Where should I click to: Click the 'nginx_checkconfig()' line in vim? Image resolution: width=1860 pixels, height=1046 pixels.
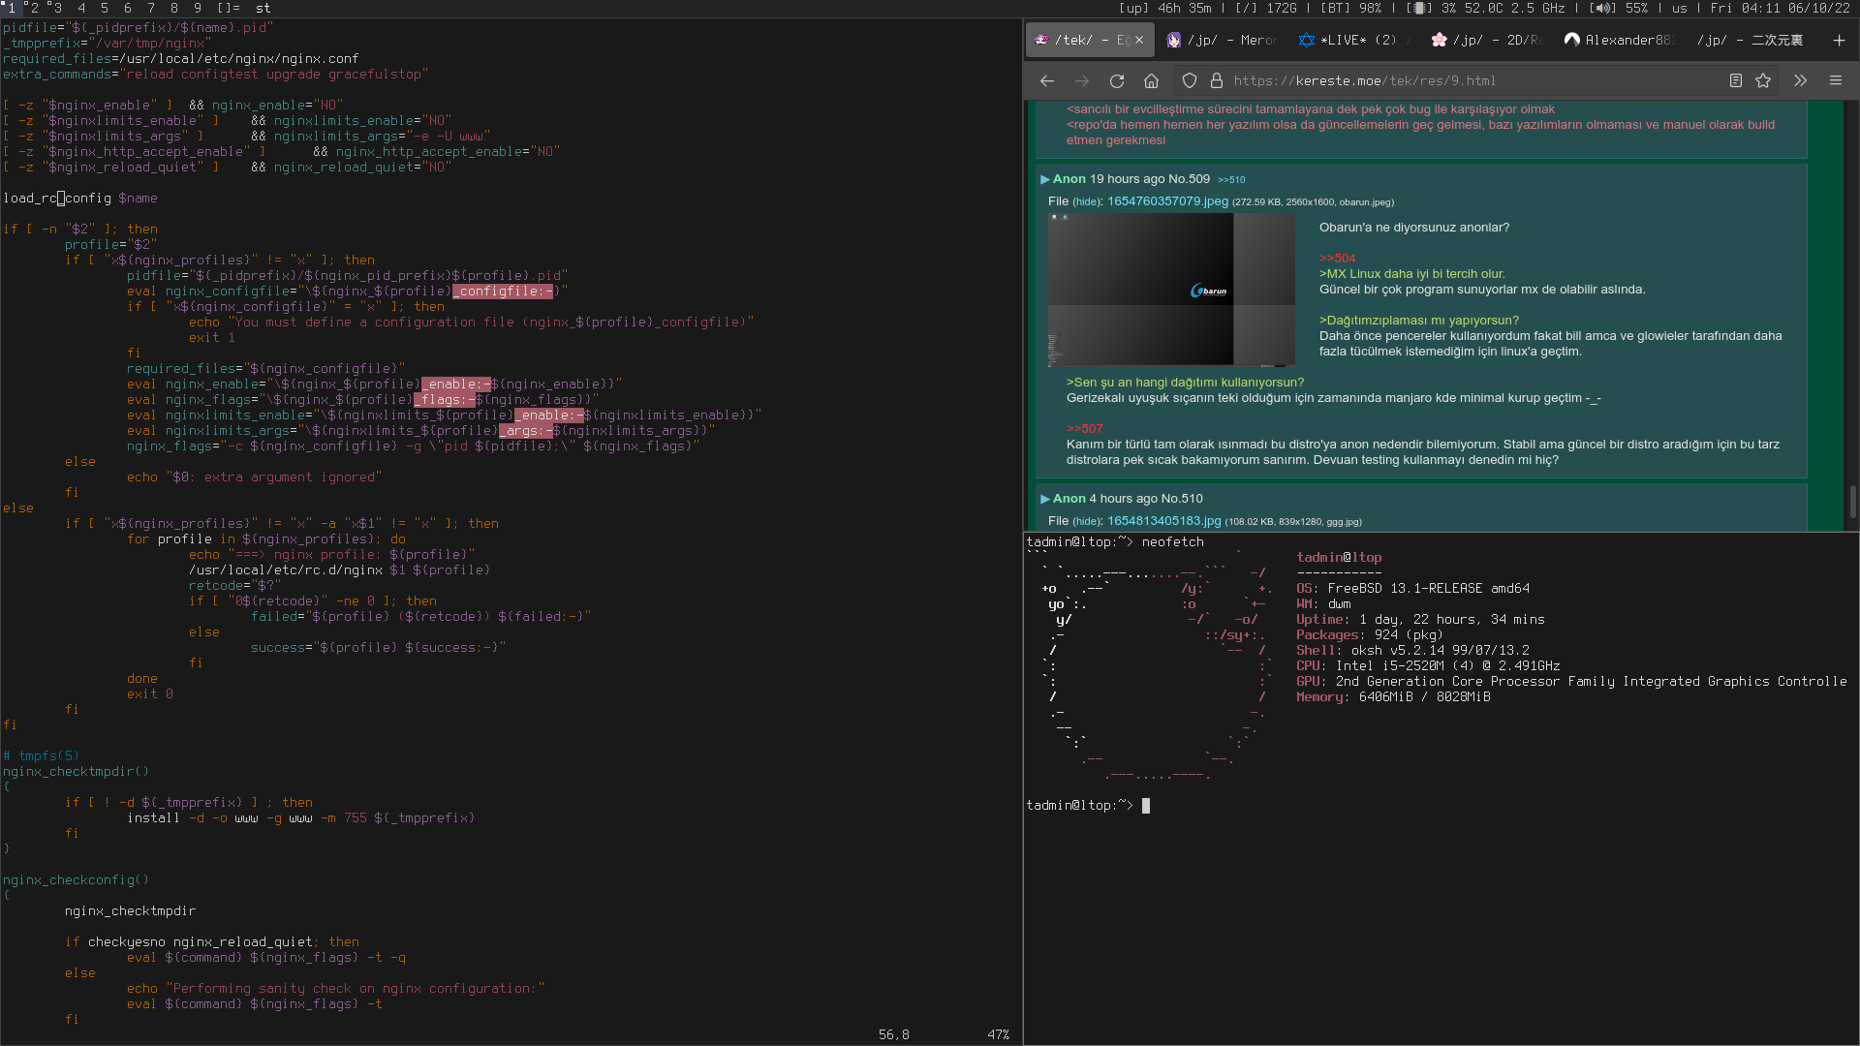coord(77,880)
